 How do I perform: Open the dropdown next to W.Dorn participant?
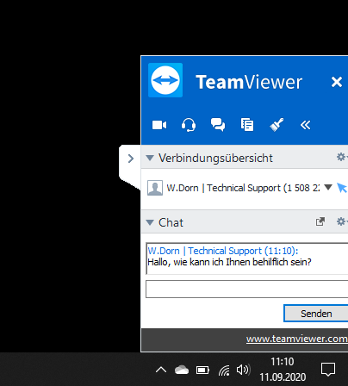pos(328,187)
